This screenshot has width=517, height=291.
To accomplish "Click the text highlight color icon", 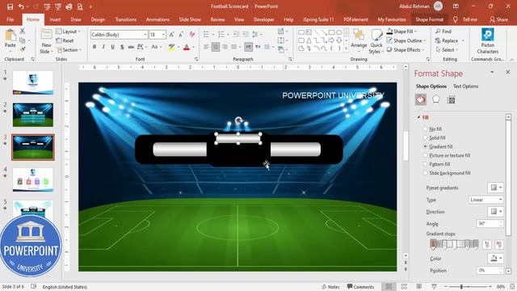I will point(171,47).
